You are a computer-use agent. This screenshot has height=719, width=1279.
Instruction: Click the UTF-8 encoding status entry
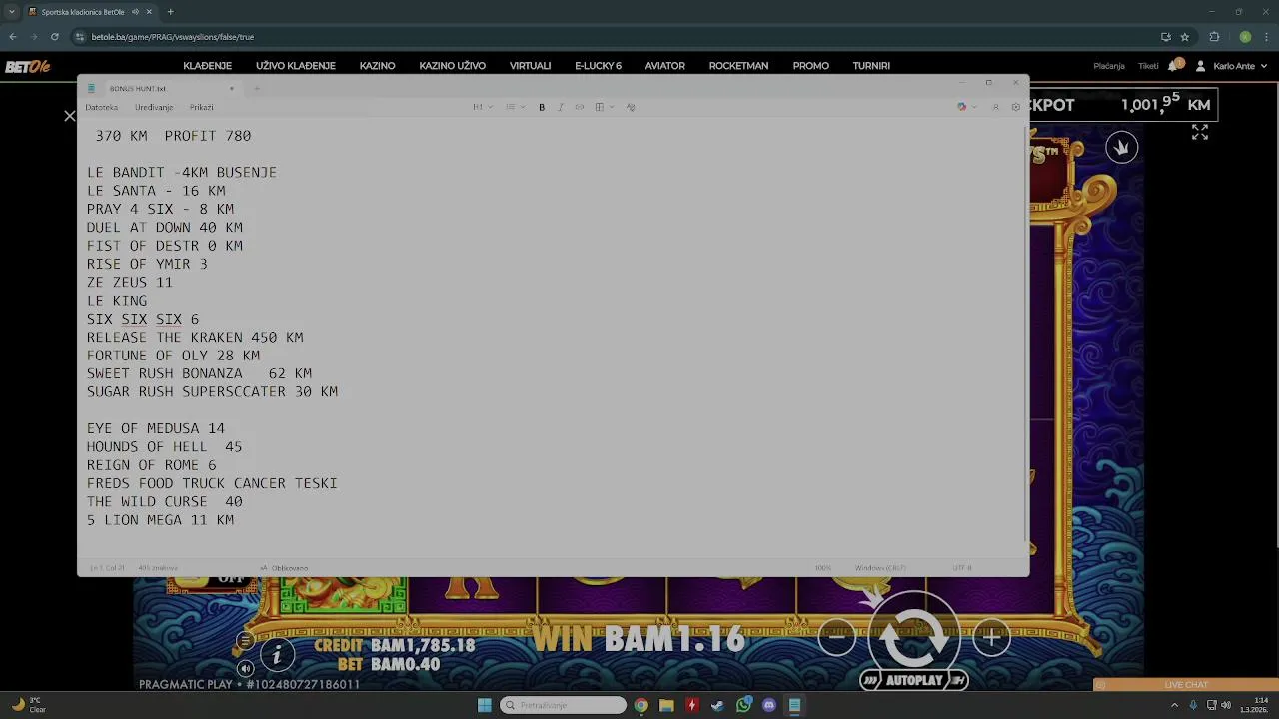961,568
